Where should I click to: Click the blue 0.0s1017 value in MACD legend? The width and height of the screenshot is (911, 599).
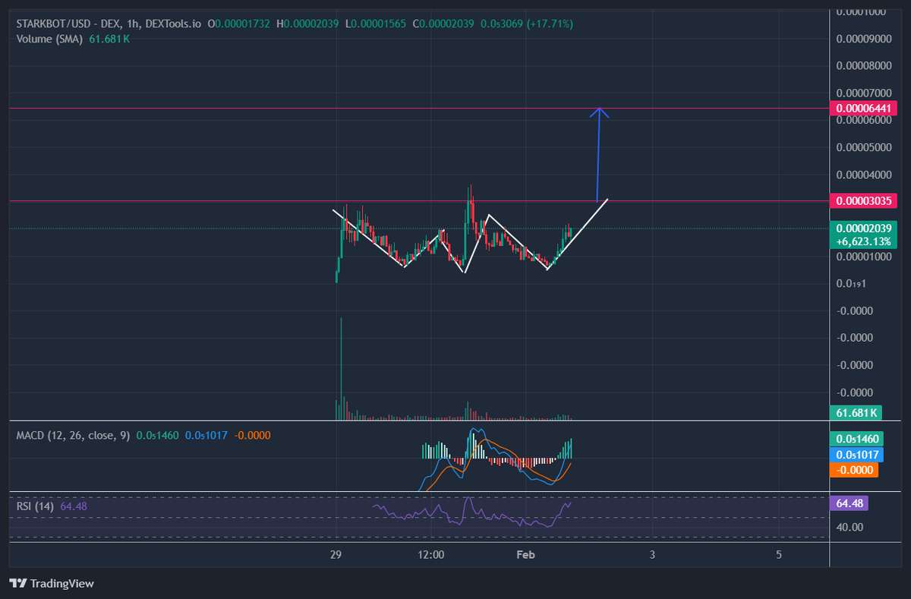tap(206, 436)
